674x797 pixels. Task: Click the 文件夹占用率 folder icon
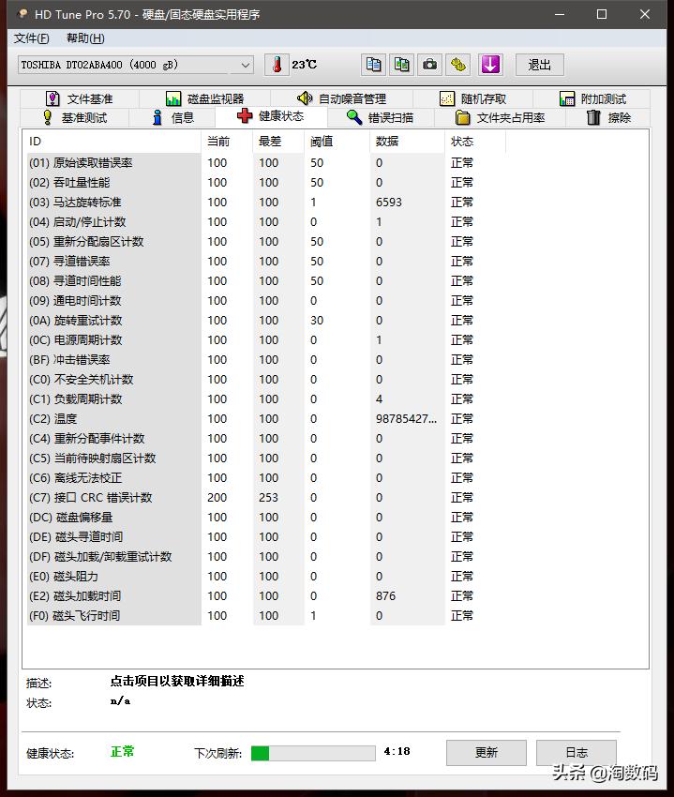tap(462, 117)
